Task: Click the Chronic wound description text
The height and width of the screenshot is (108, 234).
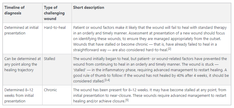Action: pyautogui.click(x=150, y=95)
